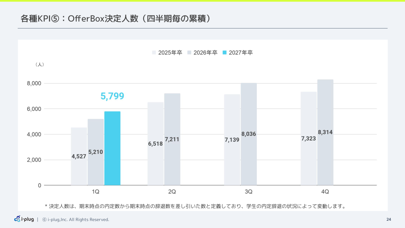Click the copyright text i-plug,Inc. All Rights Reserved
Image resolution: width=405 pixels, height=228 pixels.
coord(76,219)
